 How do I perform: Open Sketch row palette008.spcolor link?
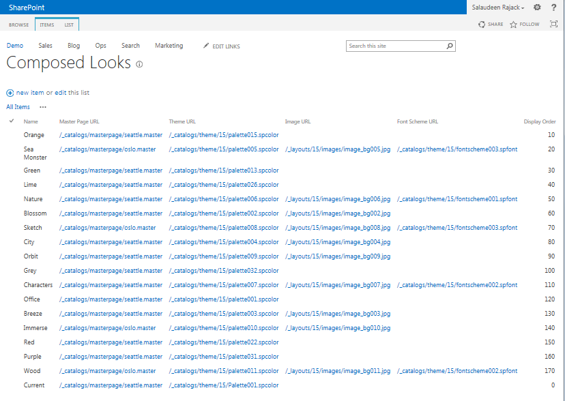click(x=224, y=228)
